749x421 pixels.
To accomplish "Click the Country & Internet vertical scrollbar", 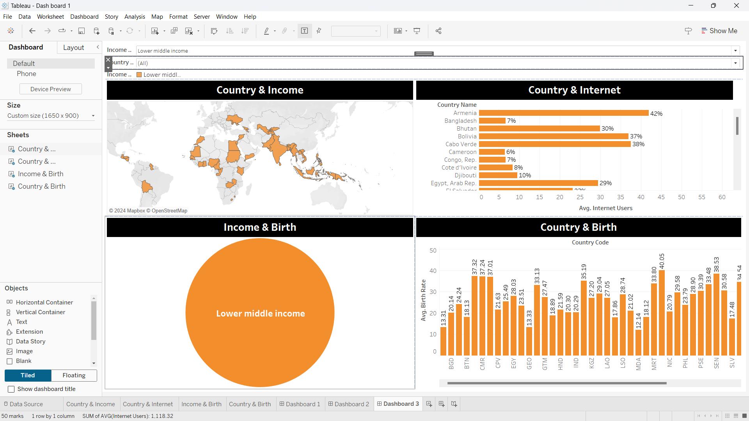I will click(737, 126).
